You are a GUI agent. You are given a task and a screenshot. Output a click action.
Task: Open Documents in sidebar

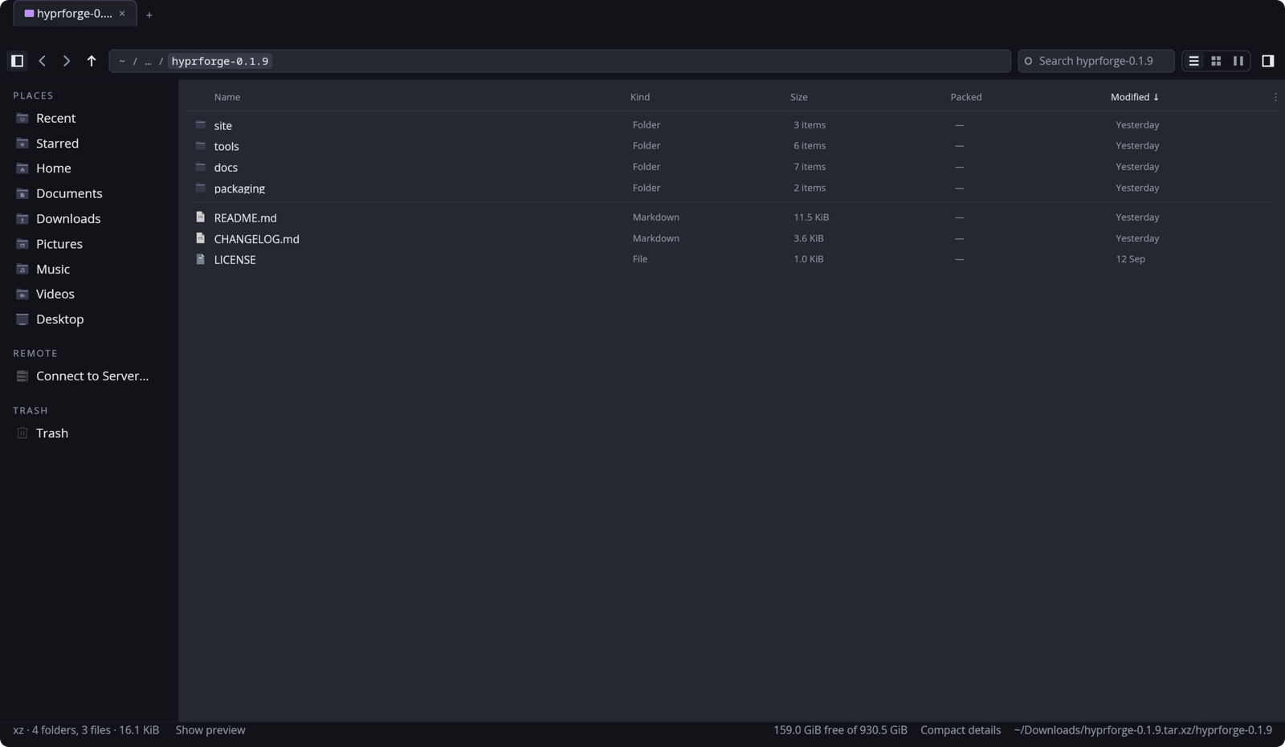(x=88, y=193)
